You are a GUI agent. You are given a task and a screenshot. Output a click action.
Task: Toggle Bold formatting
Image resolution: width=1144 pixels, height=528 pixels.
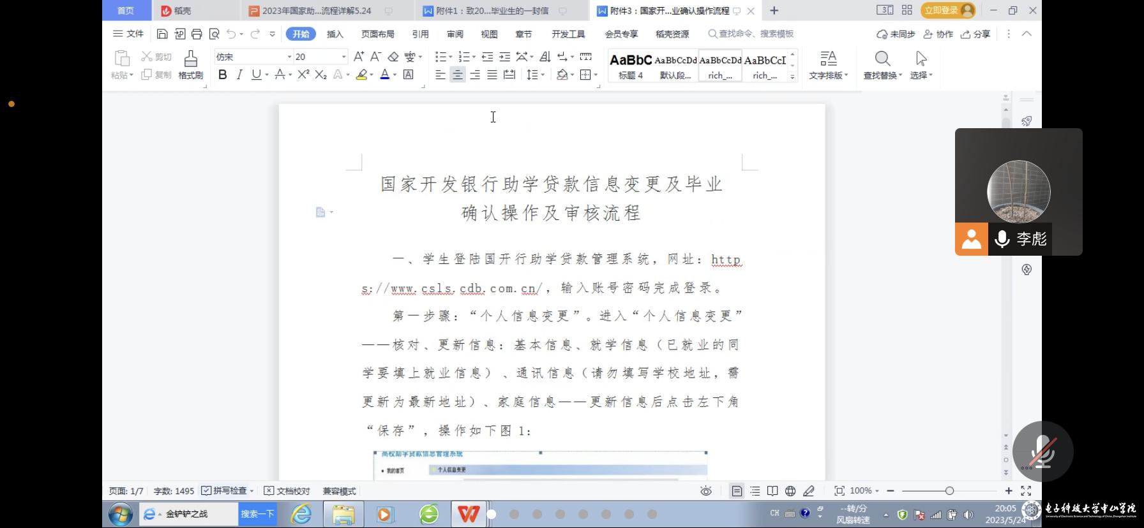pos(222,75)
